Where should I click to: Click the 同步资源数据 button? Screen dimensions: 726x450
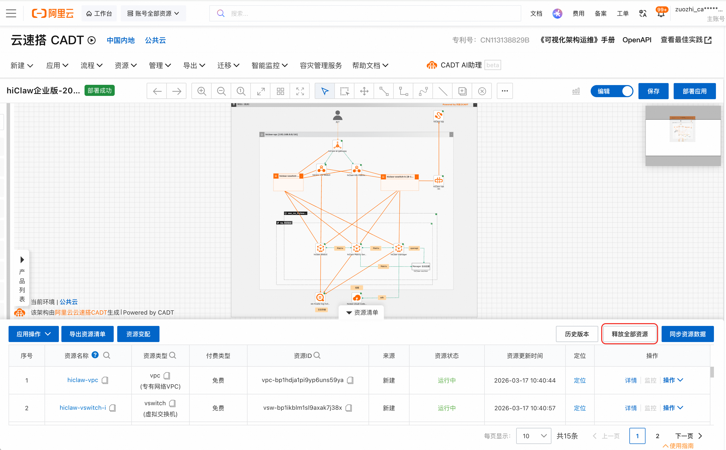point(687,334)
